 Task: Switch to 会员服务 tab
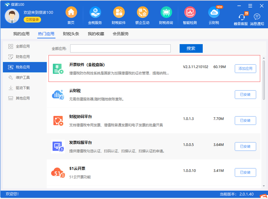[121, 34]
